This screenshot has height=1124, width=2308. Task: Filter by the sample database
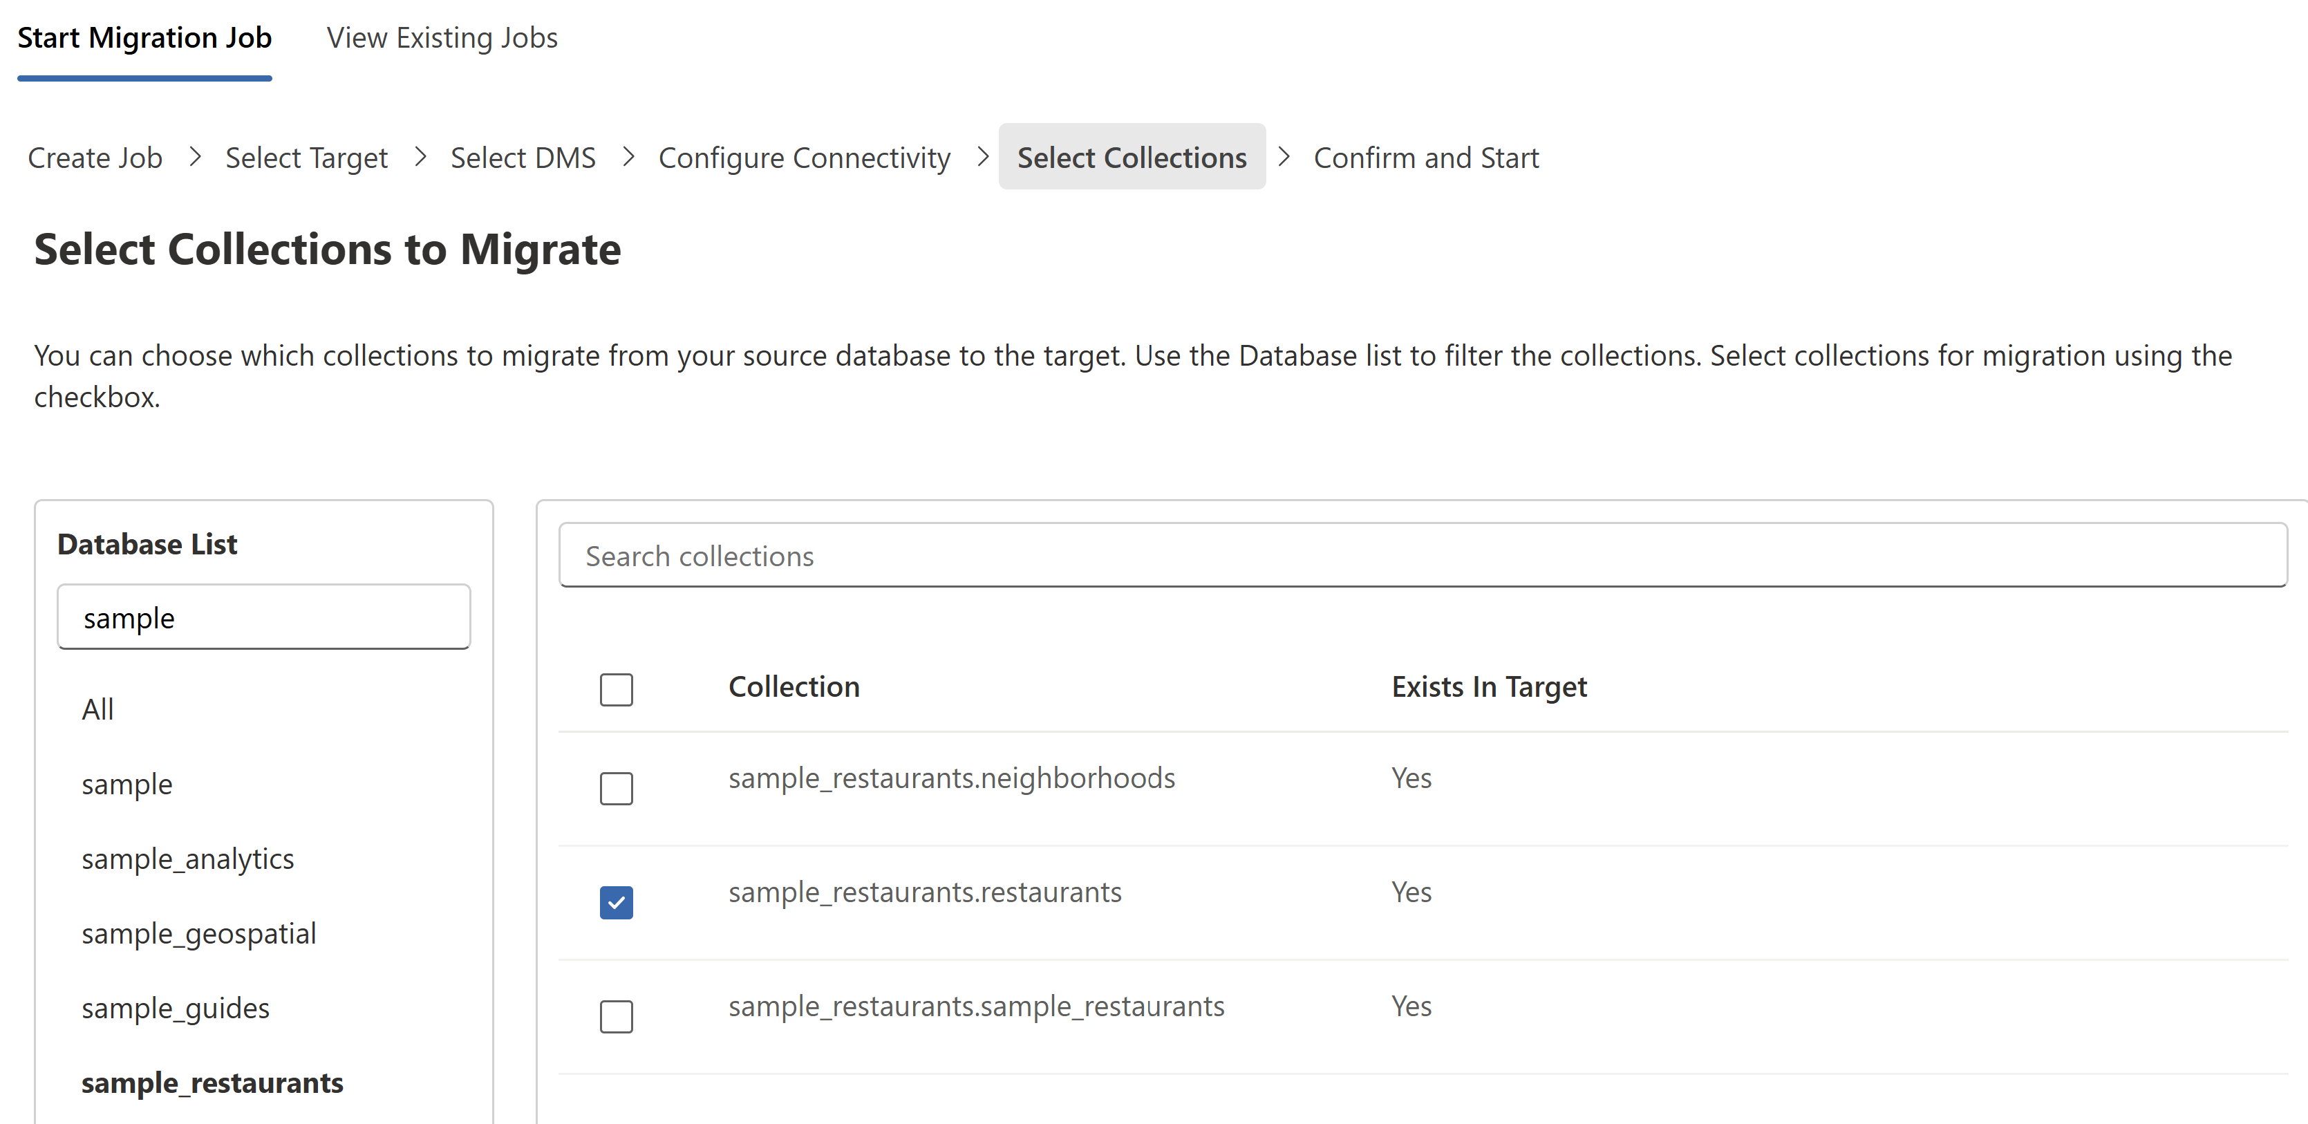(127, 785)
